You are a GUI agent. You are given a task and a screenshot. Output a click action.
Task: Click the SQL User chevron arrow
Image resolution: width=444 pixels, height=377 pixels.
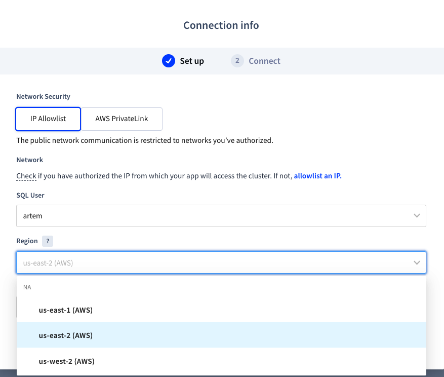pos(417,216)
